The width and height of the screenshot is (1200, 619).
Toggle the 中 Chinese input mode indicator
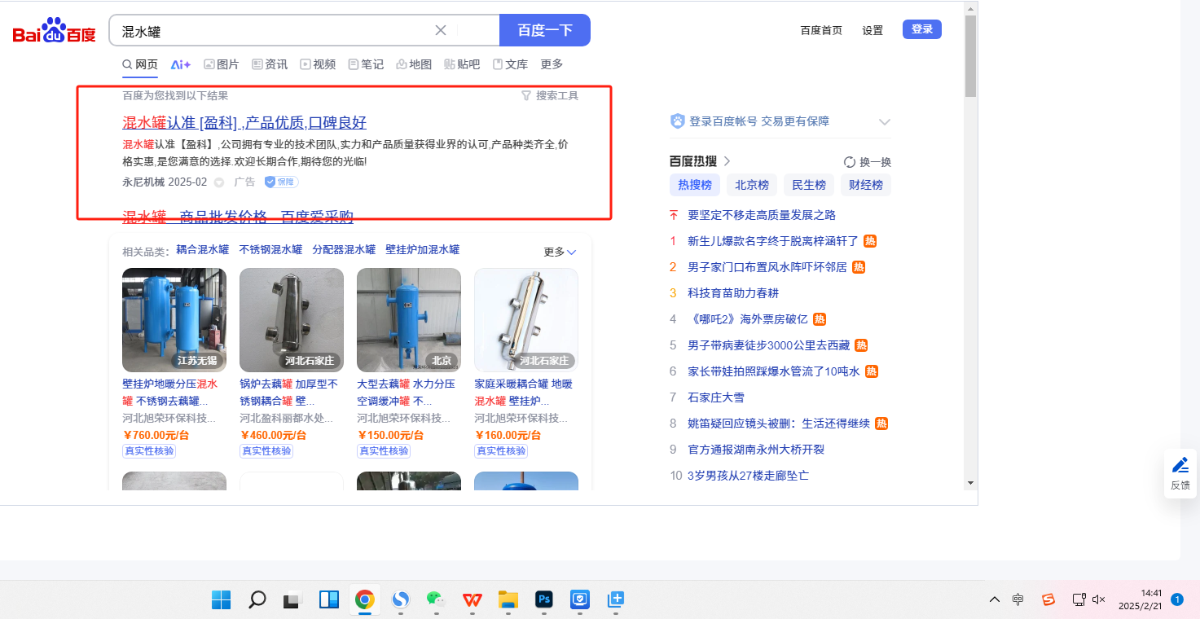(x=1018, y=599)
